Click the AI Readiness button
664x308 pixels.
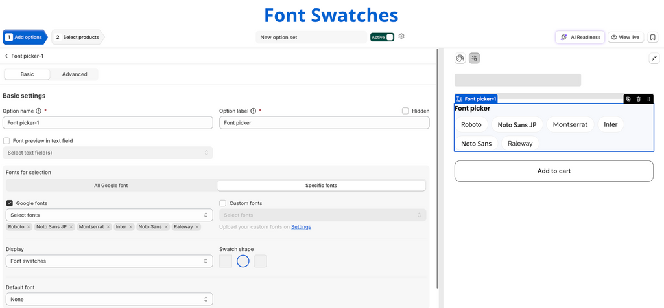click(x=580, y=37)
